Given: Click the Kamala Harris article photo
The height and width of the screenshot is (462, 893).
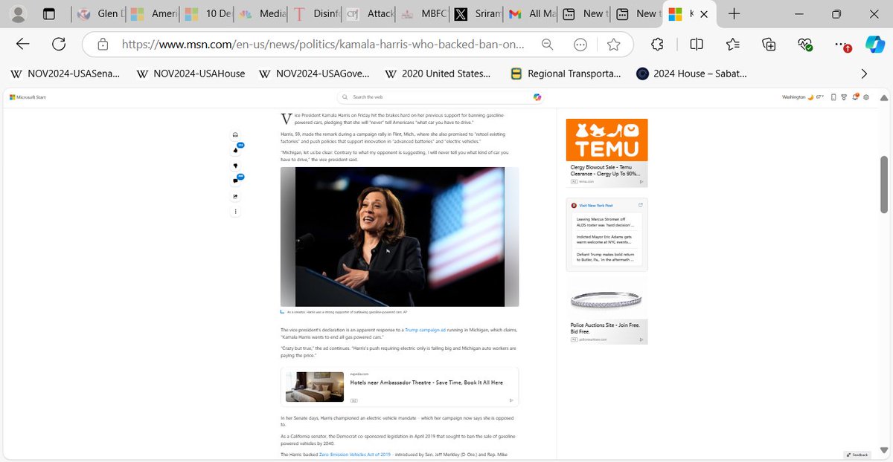Looking at the screenshot, I should (400, 237).
